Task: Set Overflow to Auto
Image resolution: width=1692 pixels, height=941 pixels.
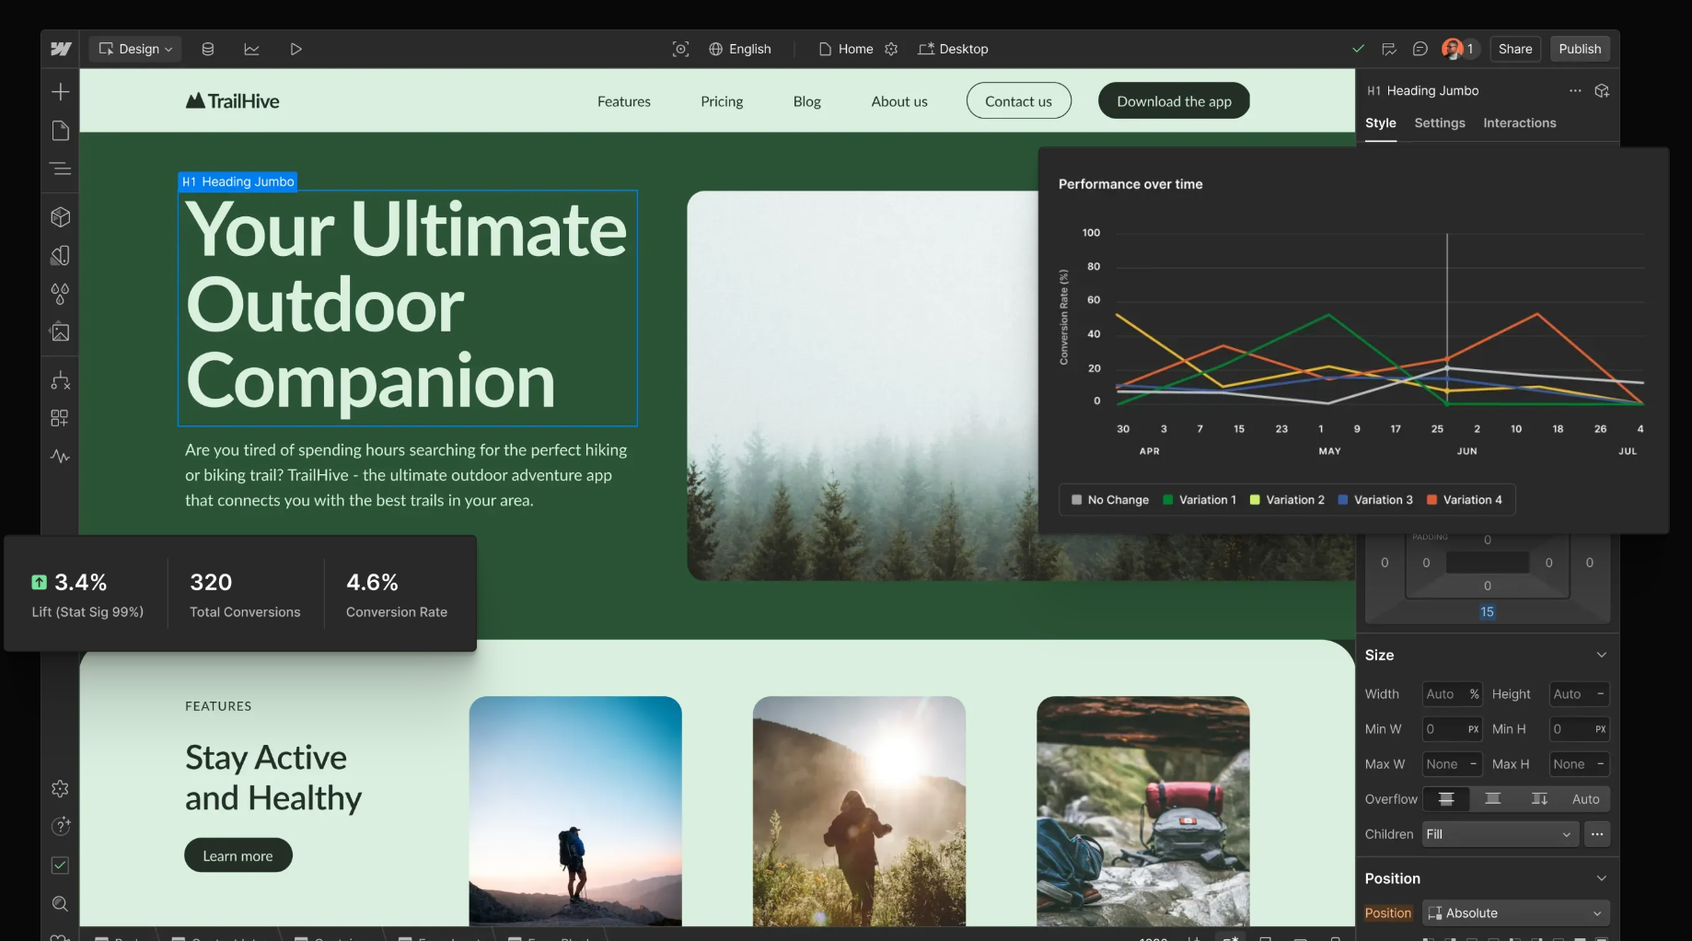Action: tap(1586, 799)
